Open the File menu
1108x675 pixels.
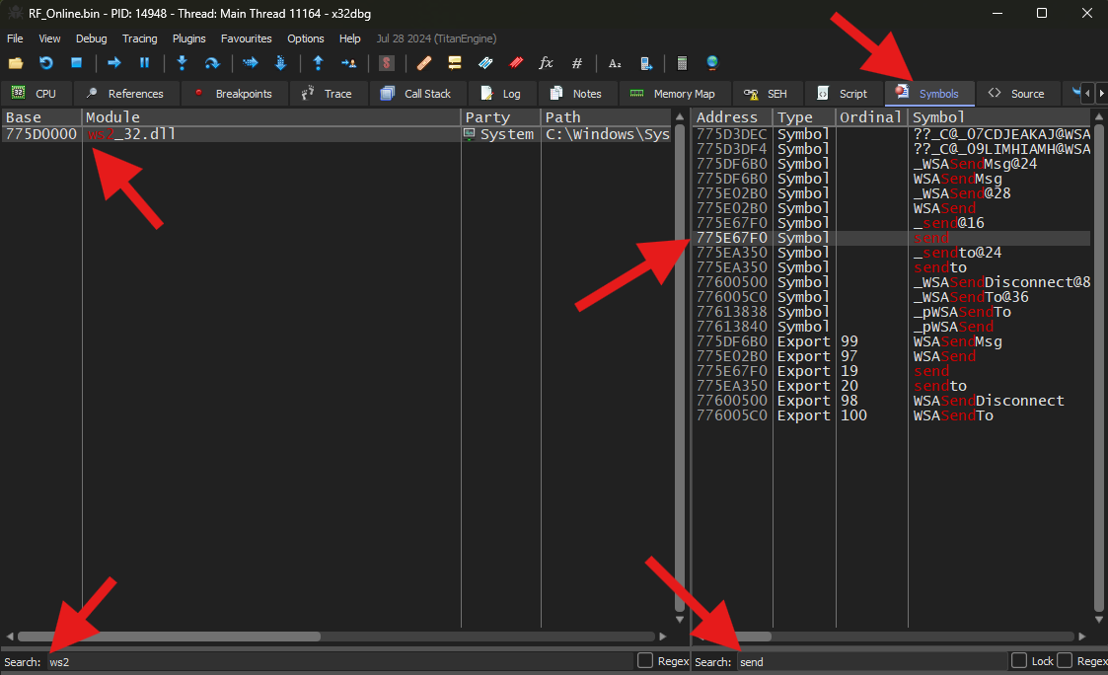pyautogui.click(x=15, y=38)
